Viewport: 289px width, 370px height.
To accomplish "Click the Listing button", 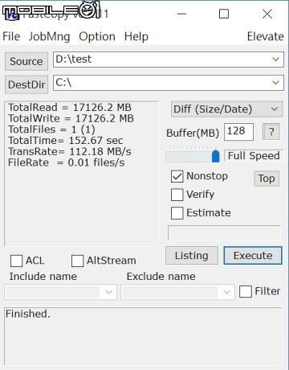I will point(192,256).
